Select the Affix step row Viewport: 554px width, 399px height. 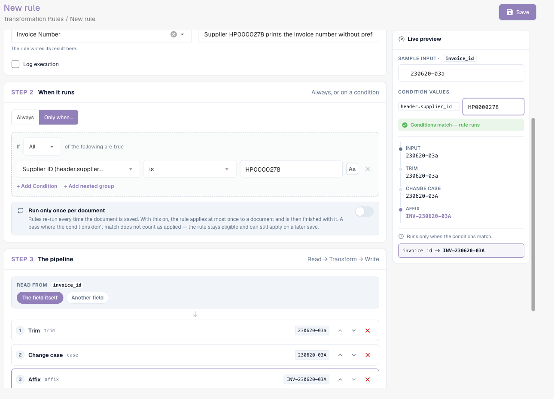(x=195, y=379)
